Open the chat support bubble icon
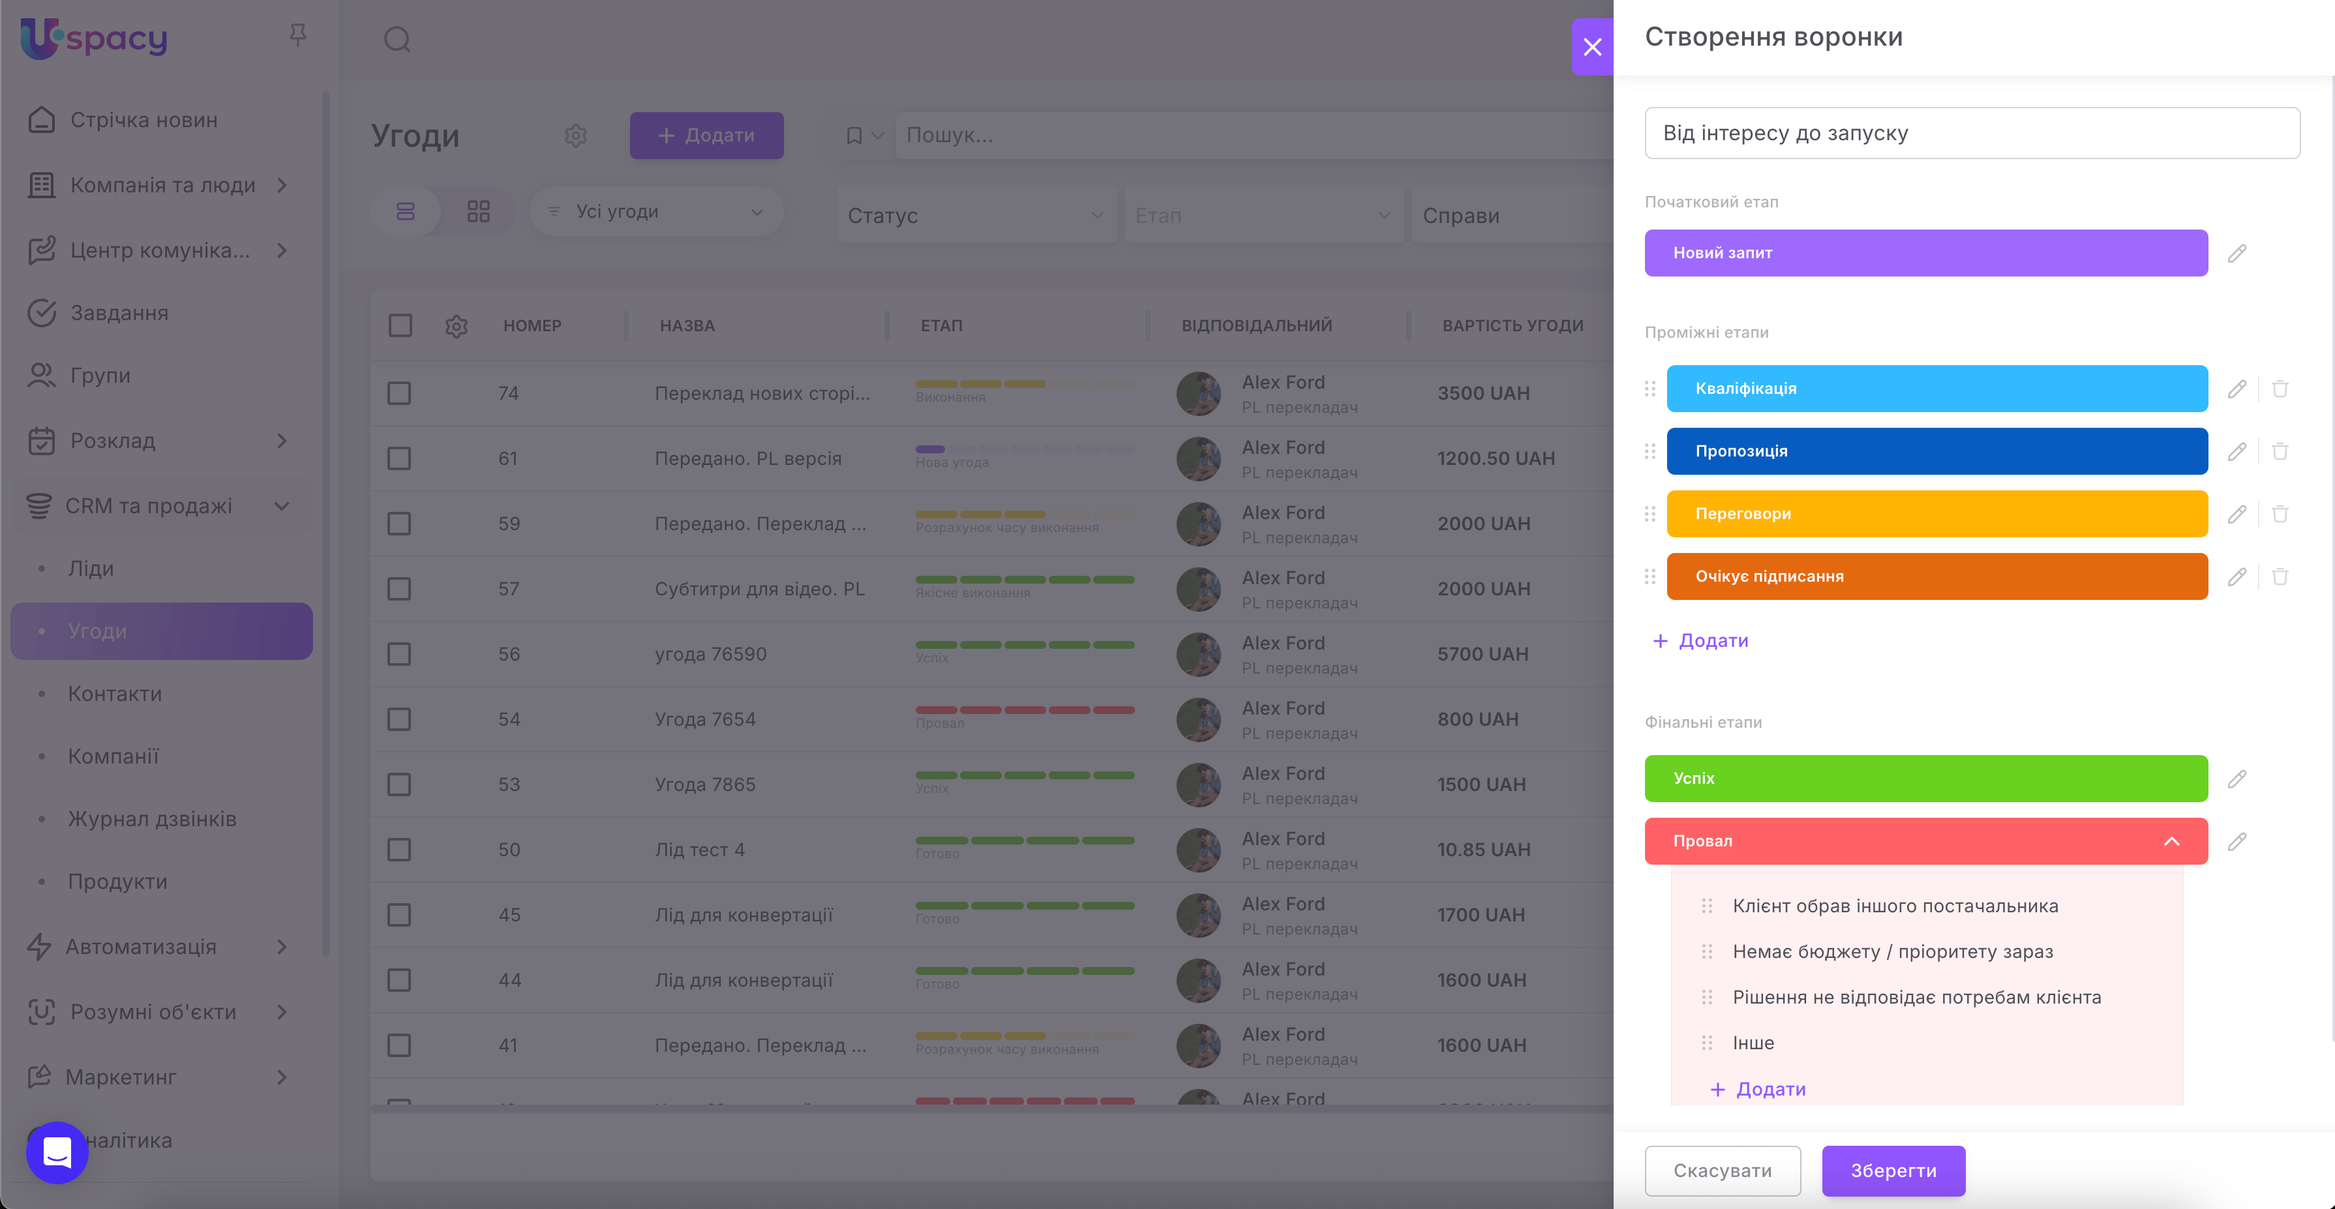Screen dimensions: 2335x1209 [x=57, y=1153]
